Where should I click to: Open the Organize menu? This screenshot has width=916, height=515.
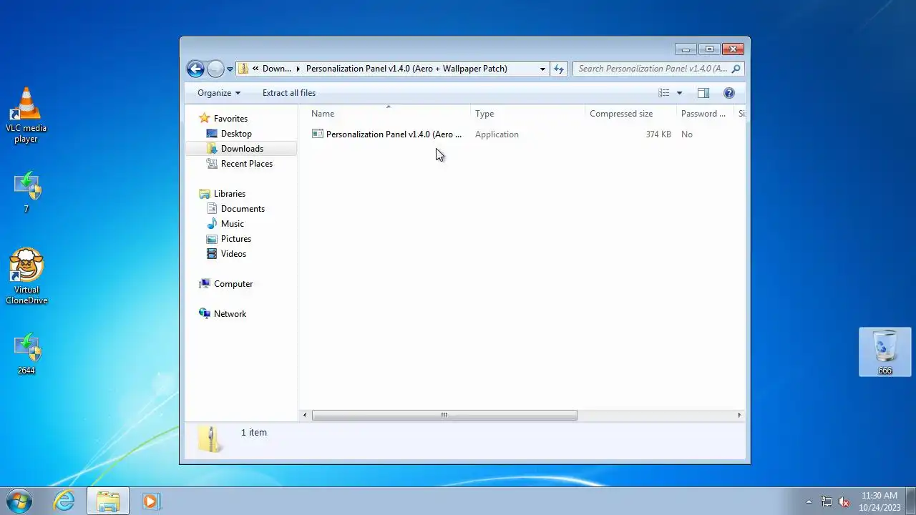coord(219,93)
